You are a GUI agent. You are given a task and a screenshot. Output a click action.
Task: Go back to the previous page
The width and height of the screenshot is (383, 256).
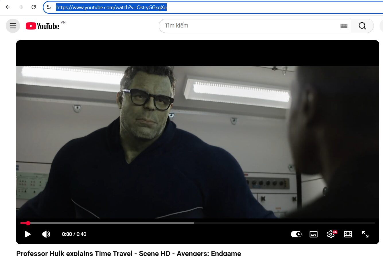point(8,7)
